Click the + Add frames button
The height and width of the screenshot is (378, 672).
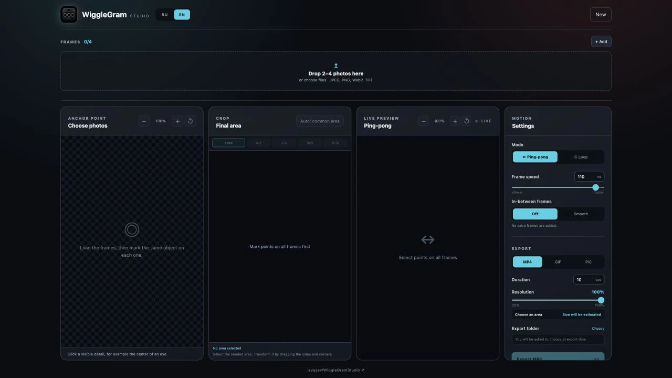click(601, 41)
